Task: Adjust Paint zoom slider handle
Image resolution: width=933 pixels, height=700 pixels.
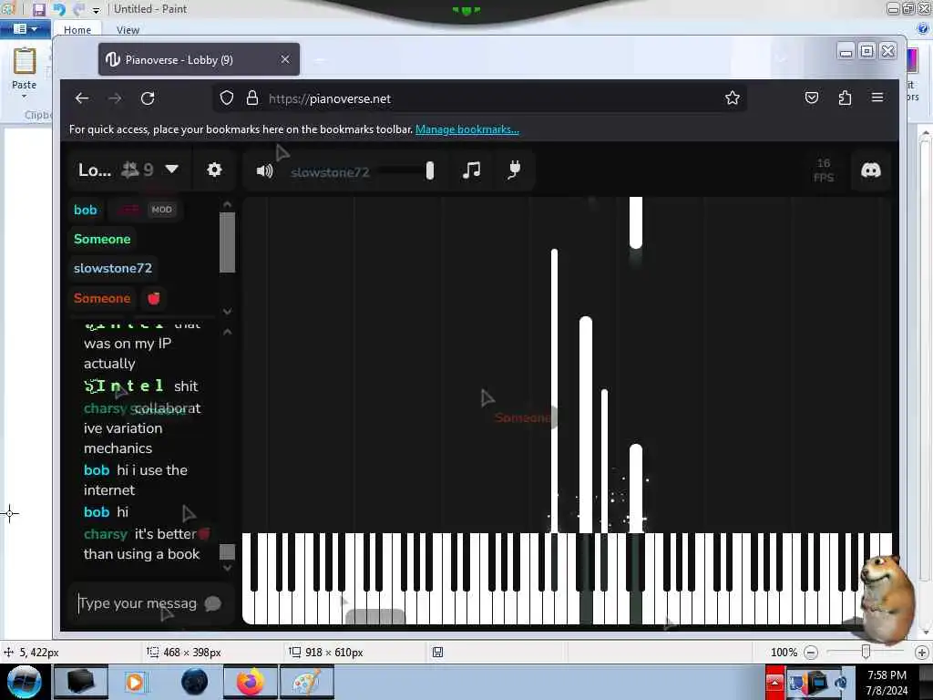Action: coord(866,653)
